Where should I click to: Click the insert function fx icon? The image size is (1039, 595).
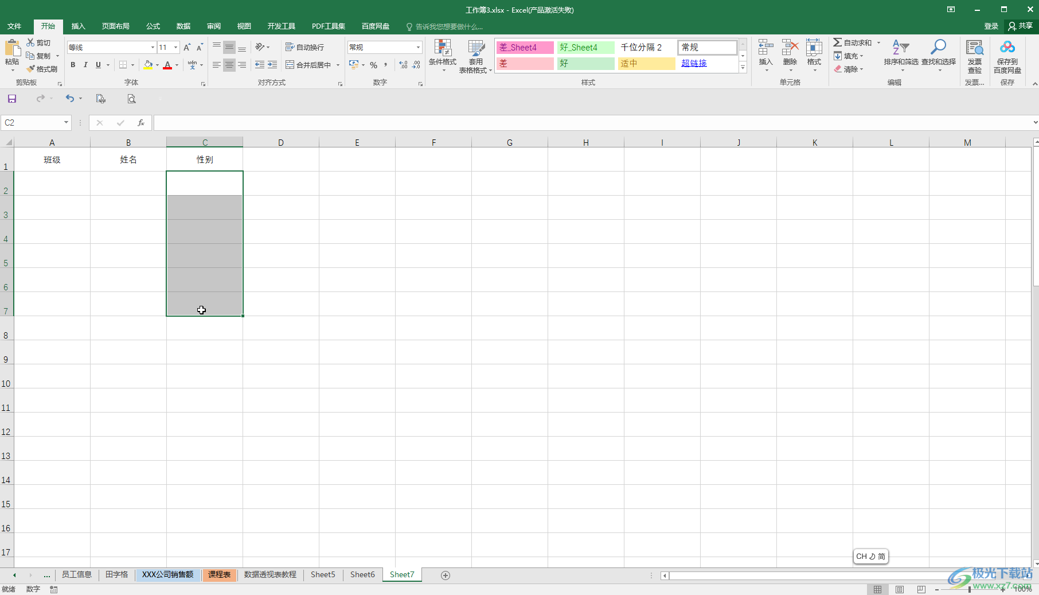141,123
